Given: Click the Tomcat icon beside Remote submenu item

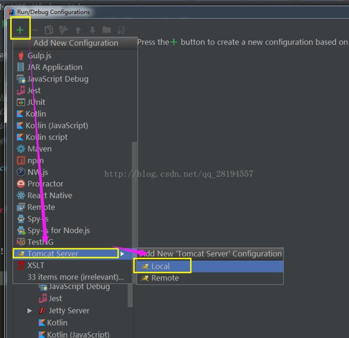Looking at the screenshot, I should [x=145, y=278].
